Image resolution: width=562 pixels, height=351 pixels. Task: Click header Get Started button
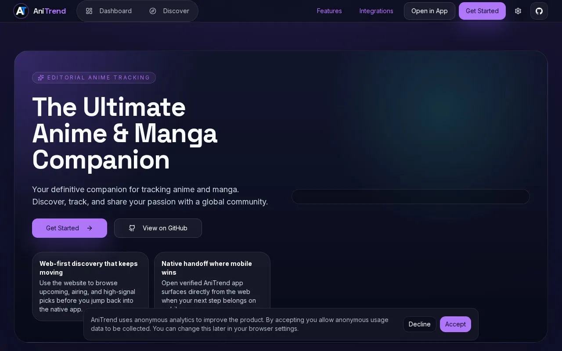pyautogui.click(x=482, y=11)
